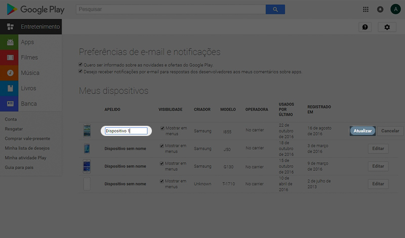
Task: Toggle "Mostrar em menus" for I855 device
Action: (x=162, y=128)
